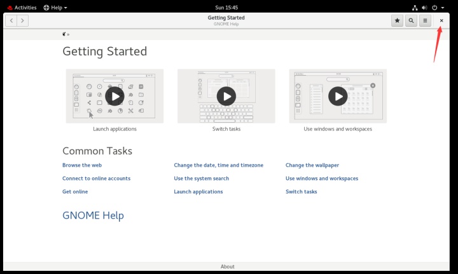Open the Get online link

[x=75, y=191]
